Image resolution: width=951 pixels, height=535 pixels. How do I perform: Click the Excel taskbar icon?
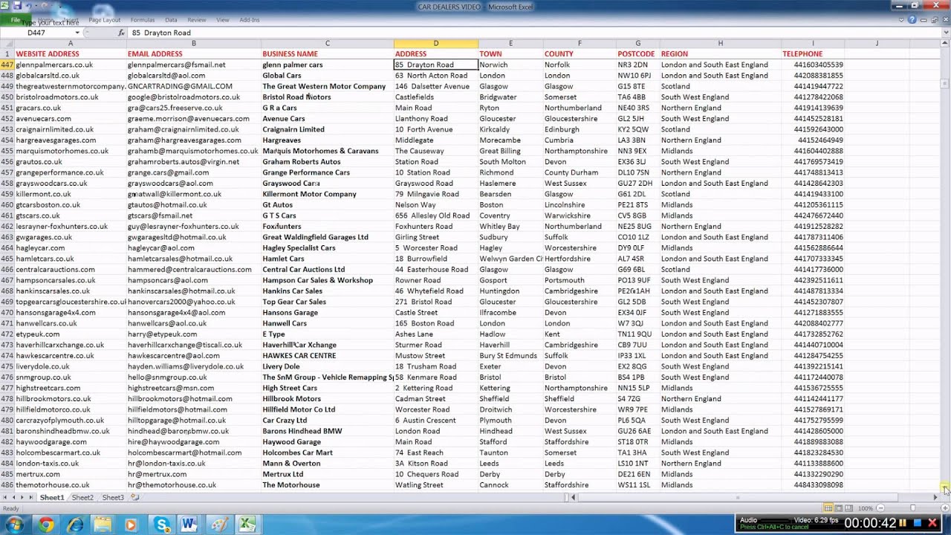(x=247, y=525)
